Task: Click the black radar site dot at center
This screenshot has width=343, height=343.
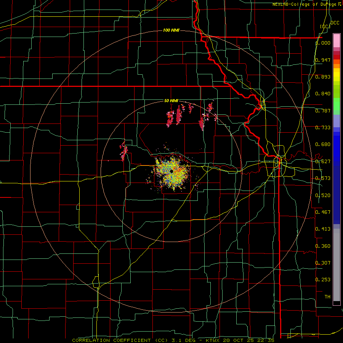Action: (171, 171)
